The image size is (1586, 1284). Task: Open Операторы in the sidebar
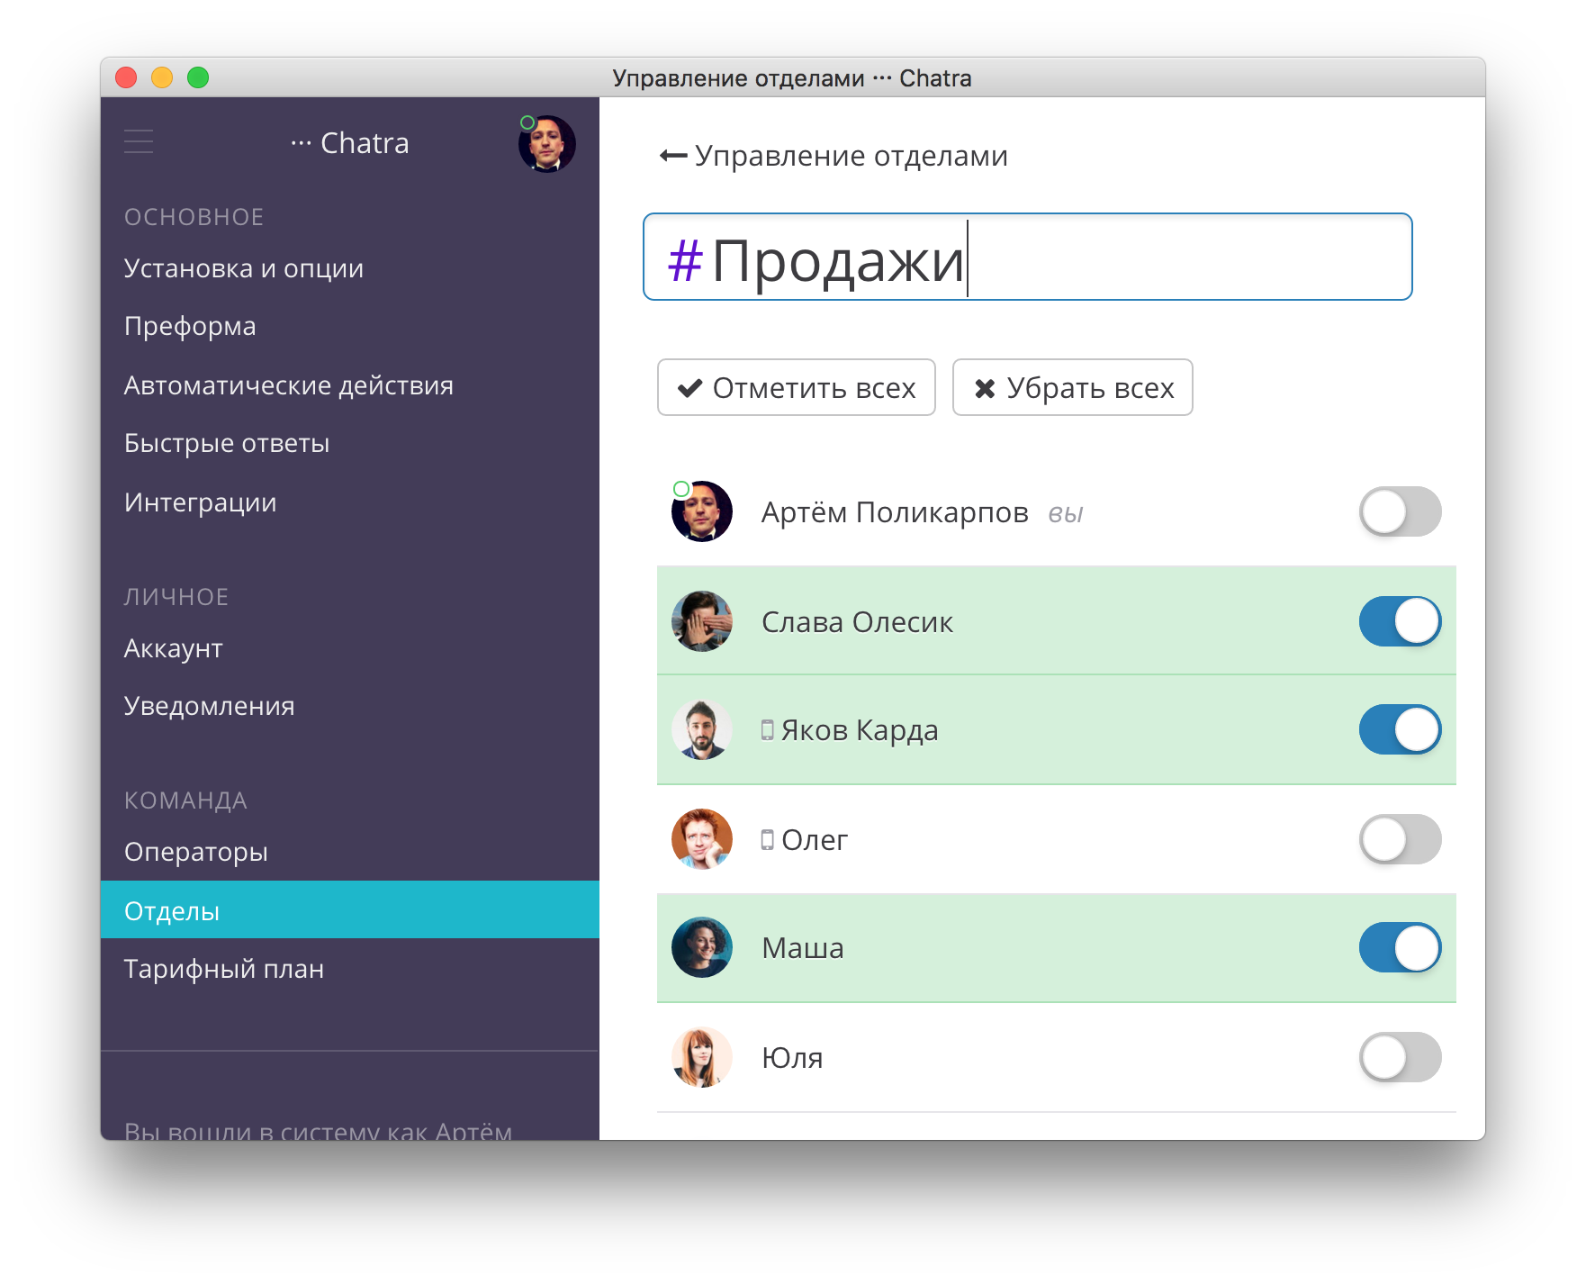pyautogui.click(x=196, y=852)
